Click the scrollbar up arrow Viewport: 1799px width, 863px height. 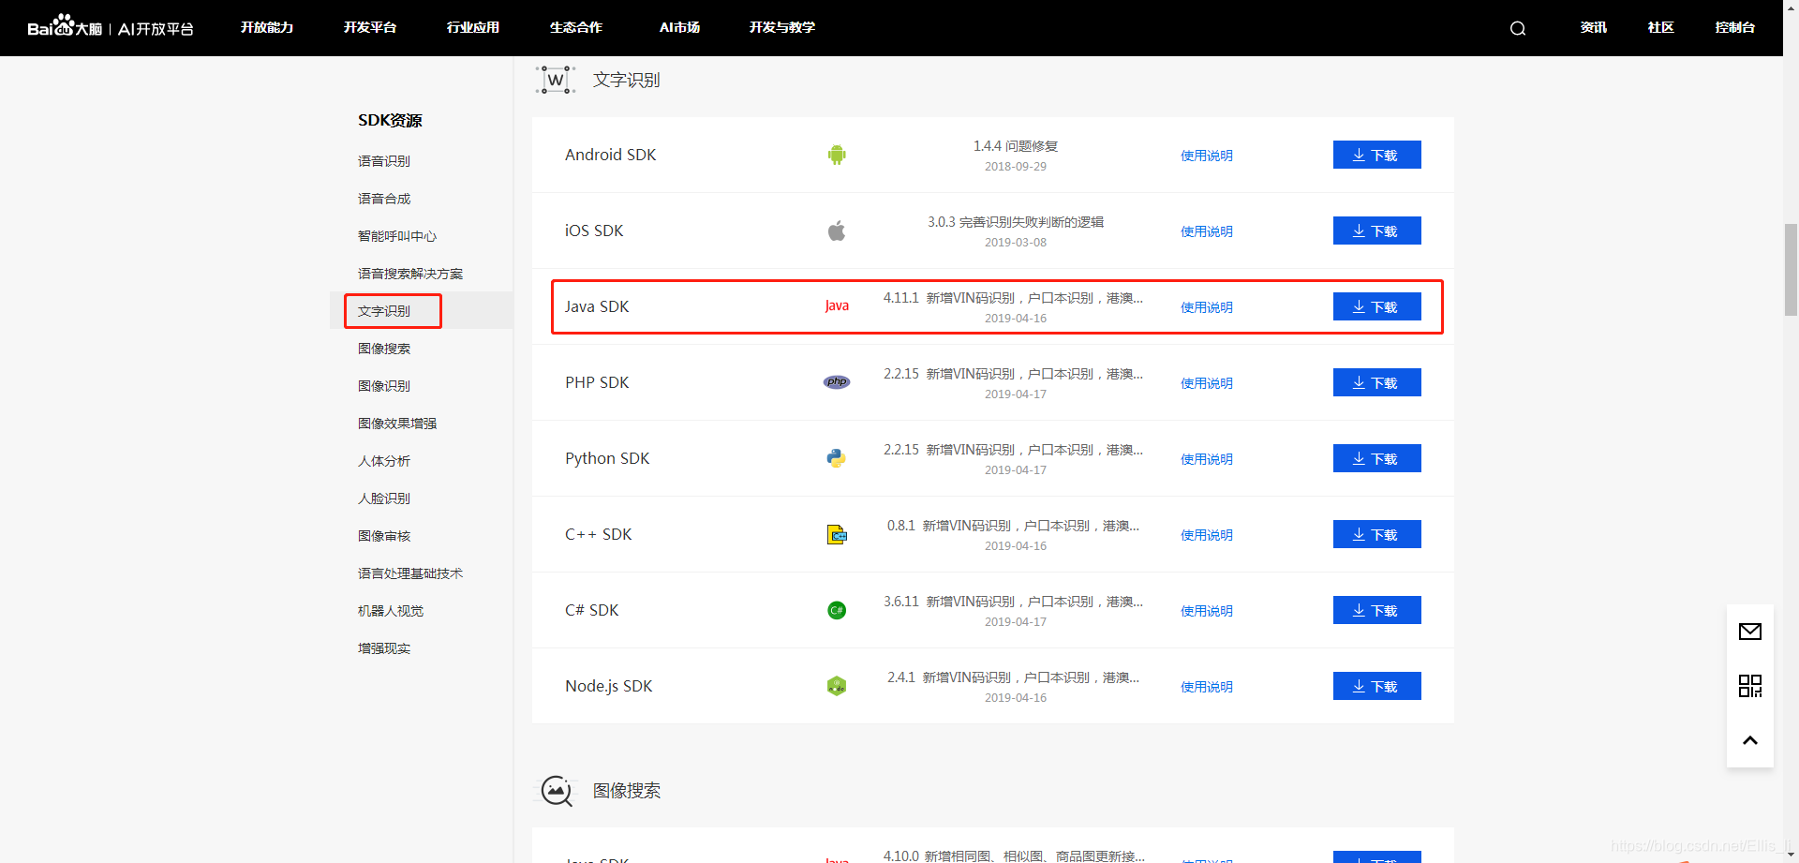tap(1791, 7)
